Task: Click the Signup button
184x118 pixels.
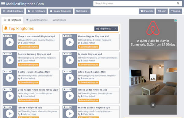Action: point(176,11)
